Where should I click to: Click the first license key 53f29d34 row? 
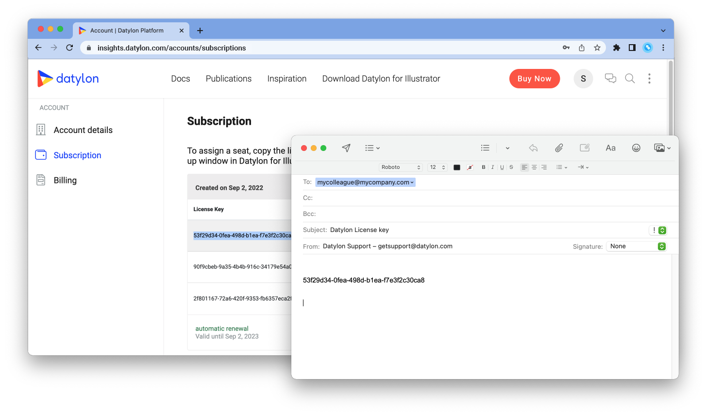pyautogui.click(x=242, y=235)
